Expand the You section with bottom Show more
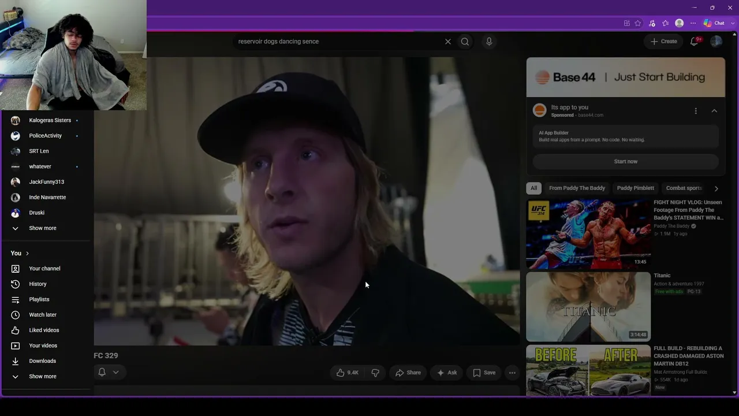Viewport: 739px width, 416px height. coord(43,377)
